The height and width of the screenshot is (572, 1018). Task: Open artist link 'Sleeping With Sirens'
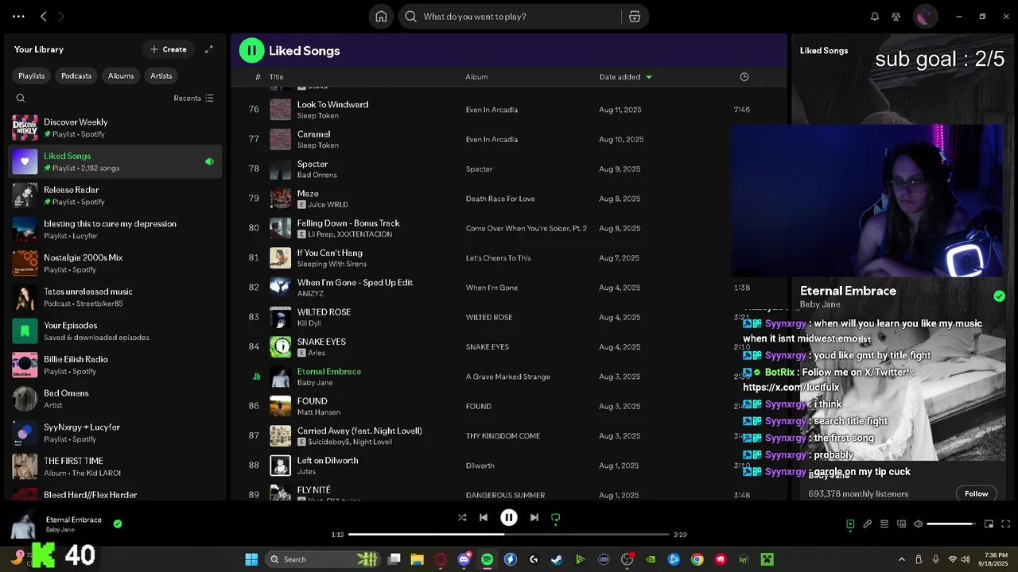click(x=332, y=264)
